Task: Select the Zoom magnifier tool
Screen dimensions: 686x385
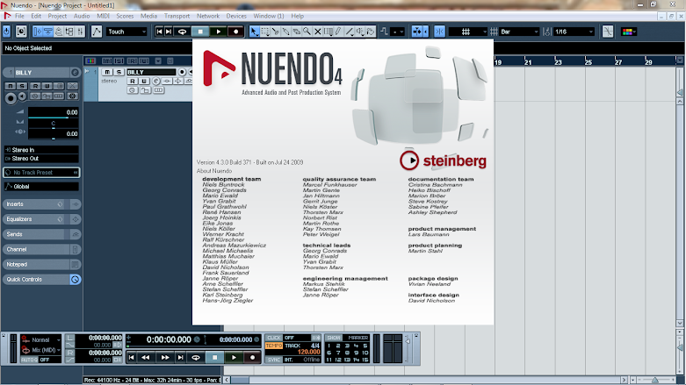Action: tap(307, 32)
